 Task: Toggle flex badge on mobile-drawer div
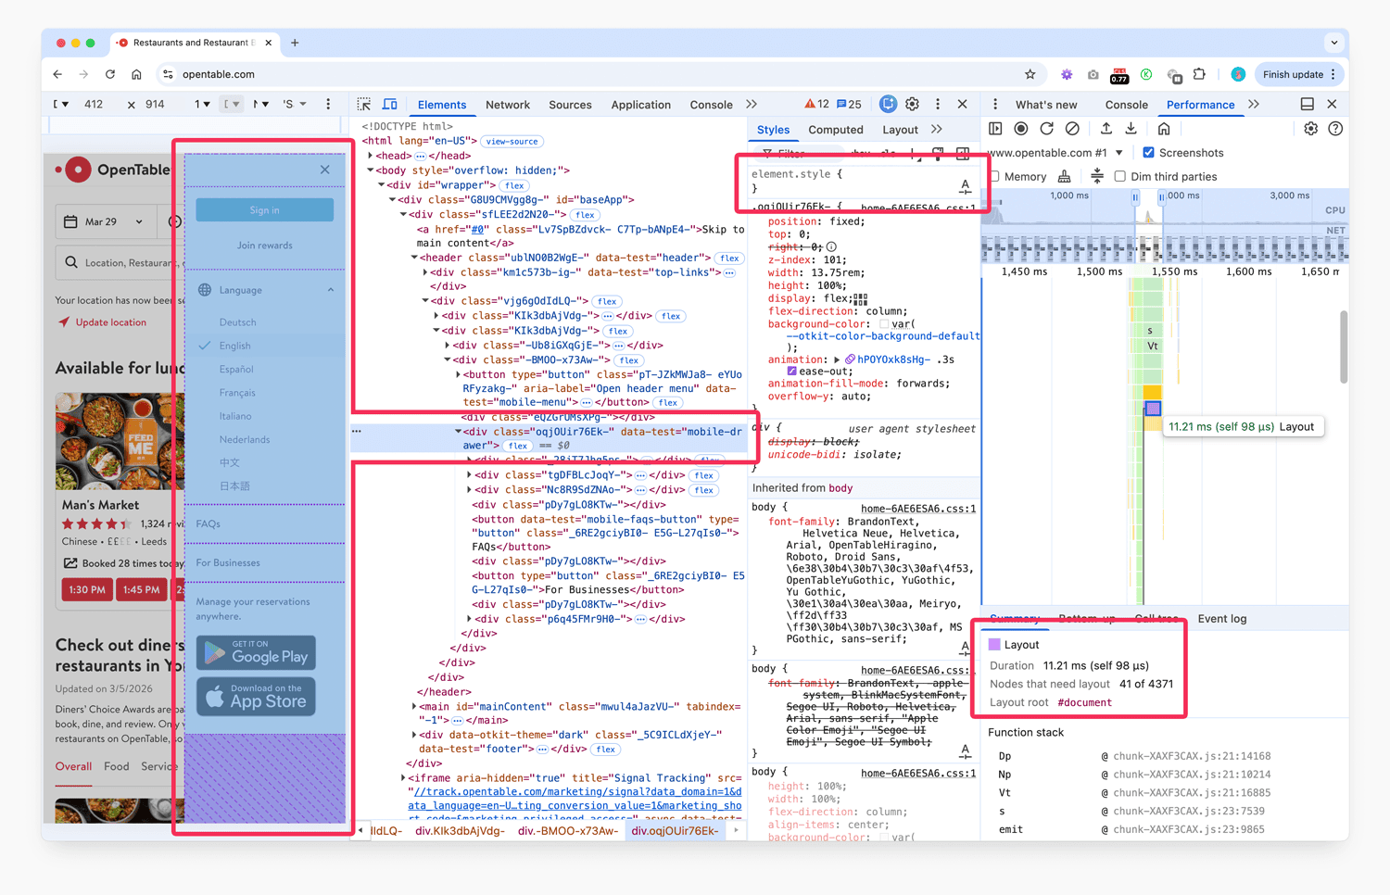(x=517, y=446)
